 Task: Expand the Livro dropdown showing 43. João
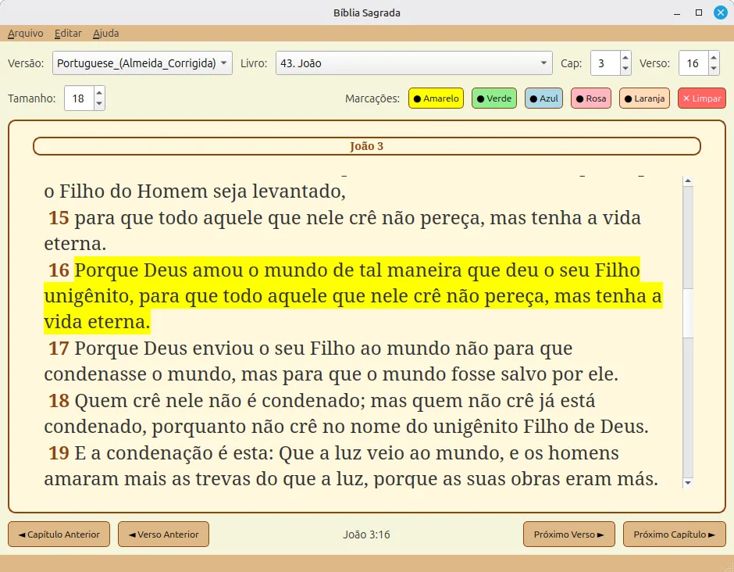[x=414, y=63]
